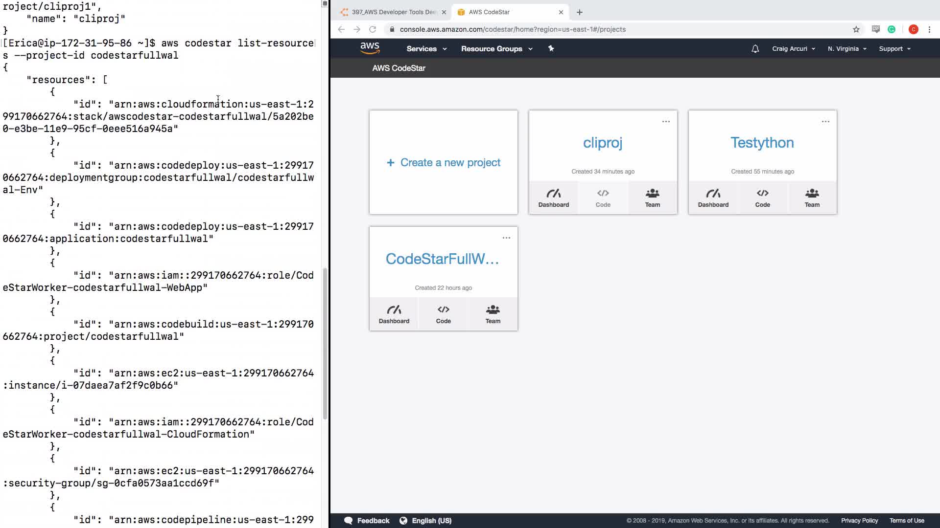Click the terminal vertical scrollbar
The image size is (940, 528).
[x=325, y=342]
